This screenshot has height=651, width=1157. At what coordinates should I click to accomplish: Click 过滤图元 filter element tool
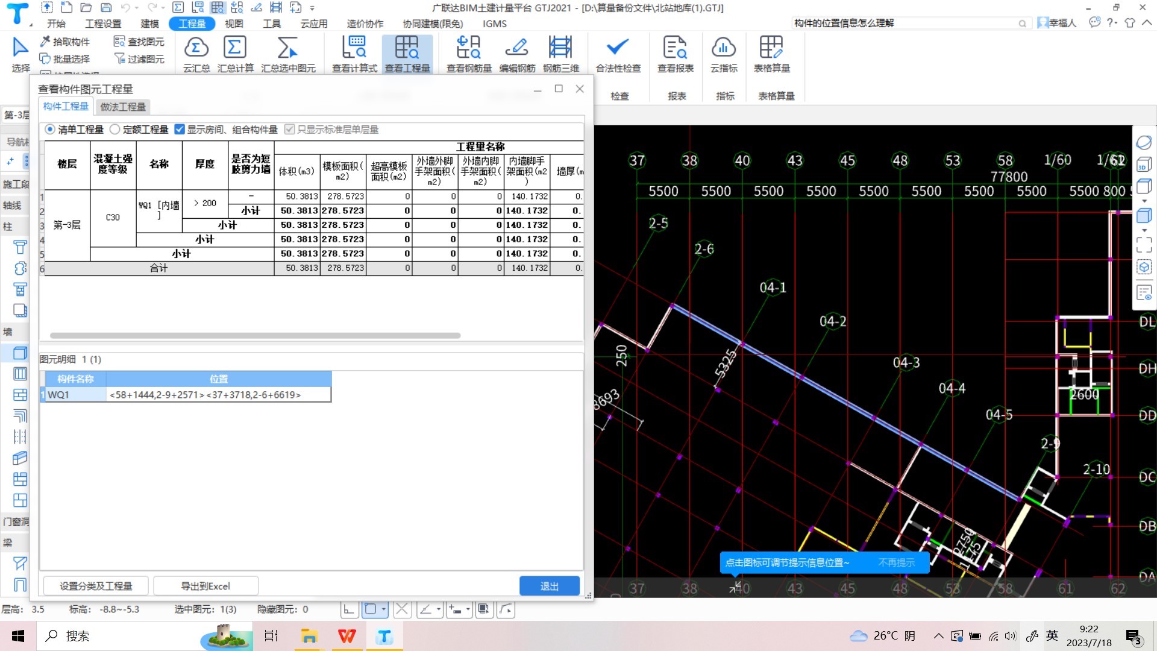(x=139, y=58)
